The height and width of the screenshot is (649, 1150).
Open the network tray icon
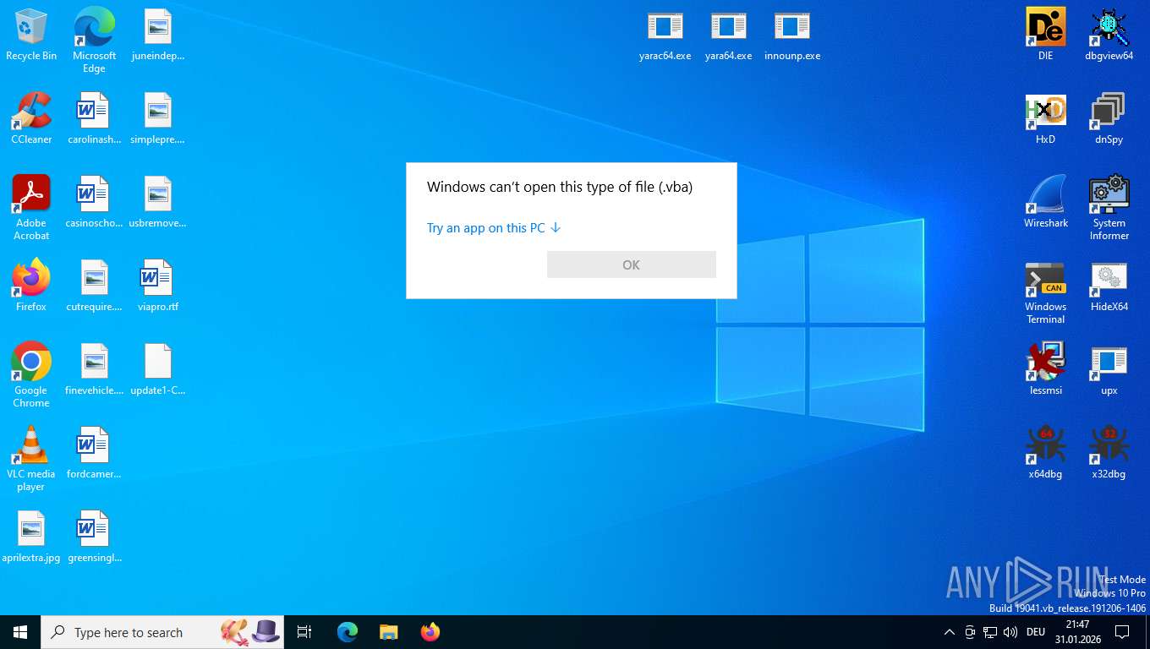[990, 632]
